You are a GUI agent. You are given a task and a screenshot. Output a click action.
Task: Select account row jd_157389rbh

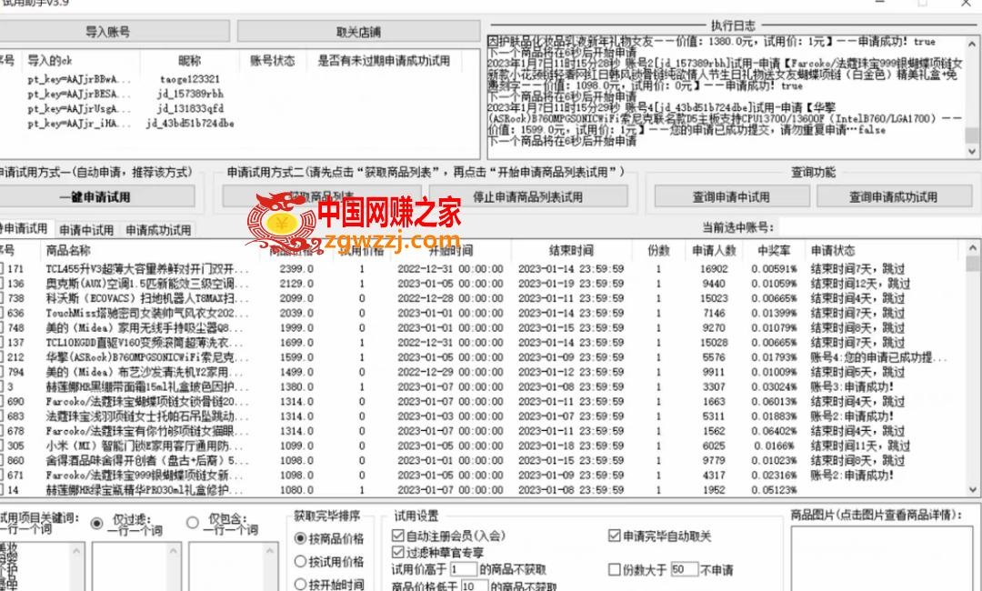point(190,94)
